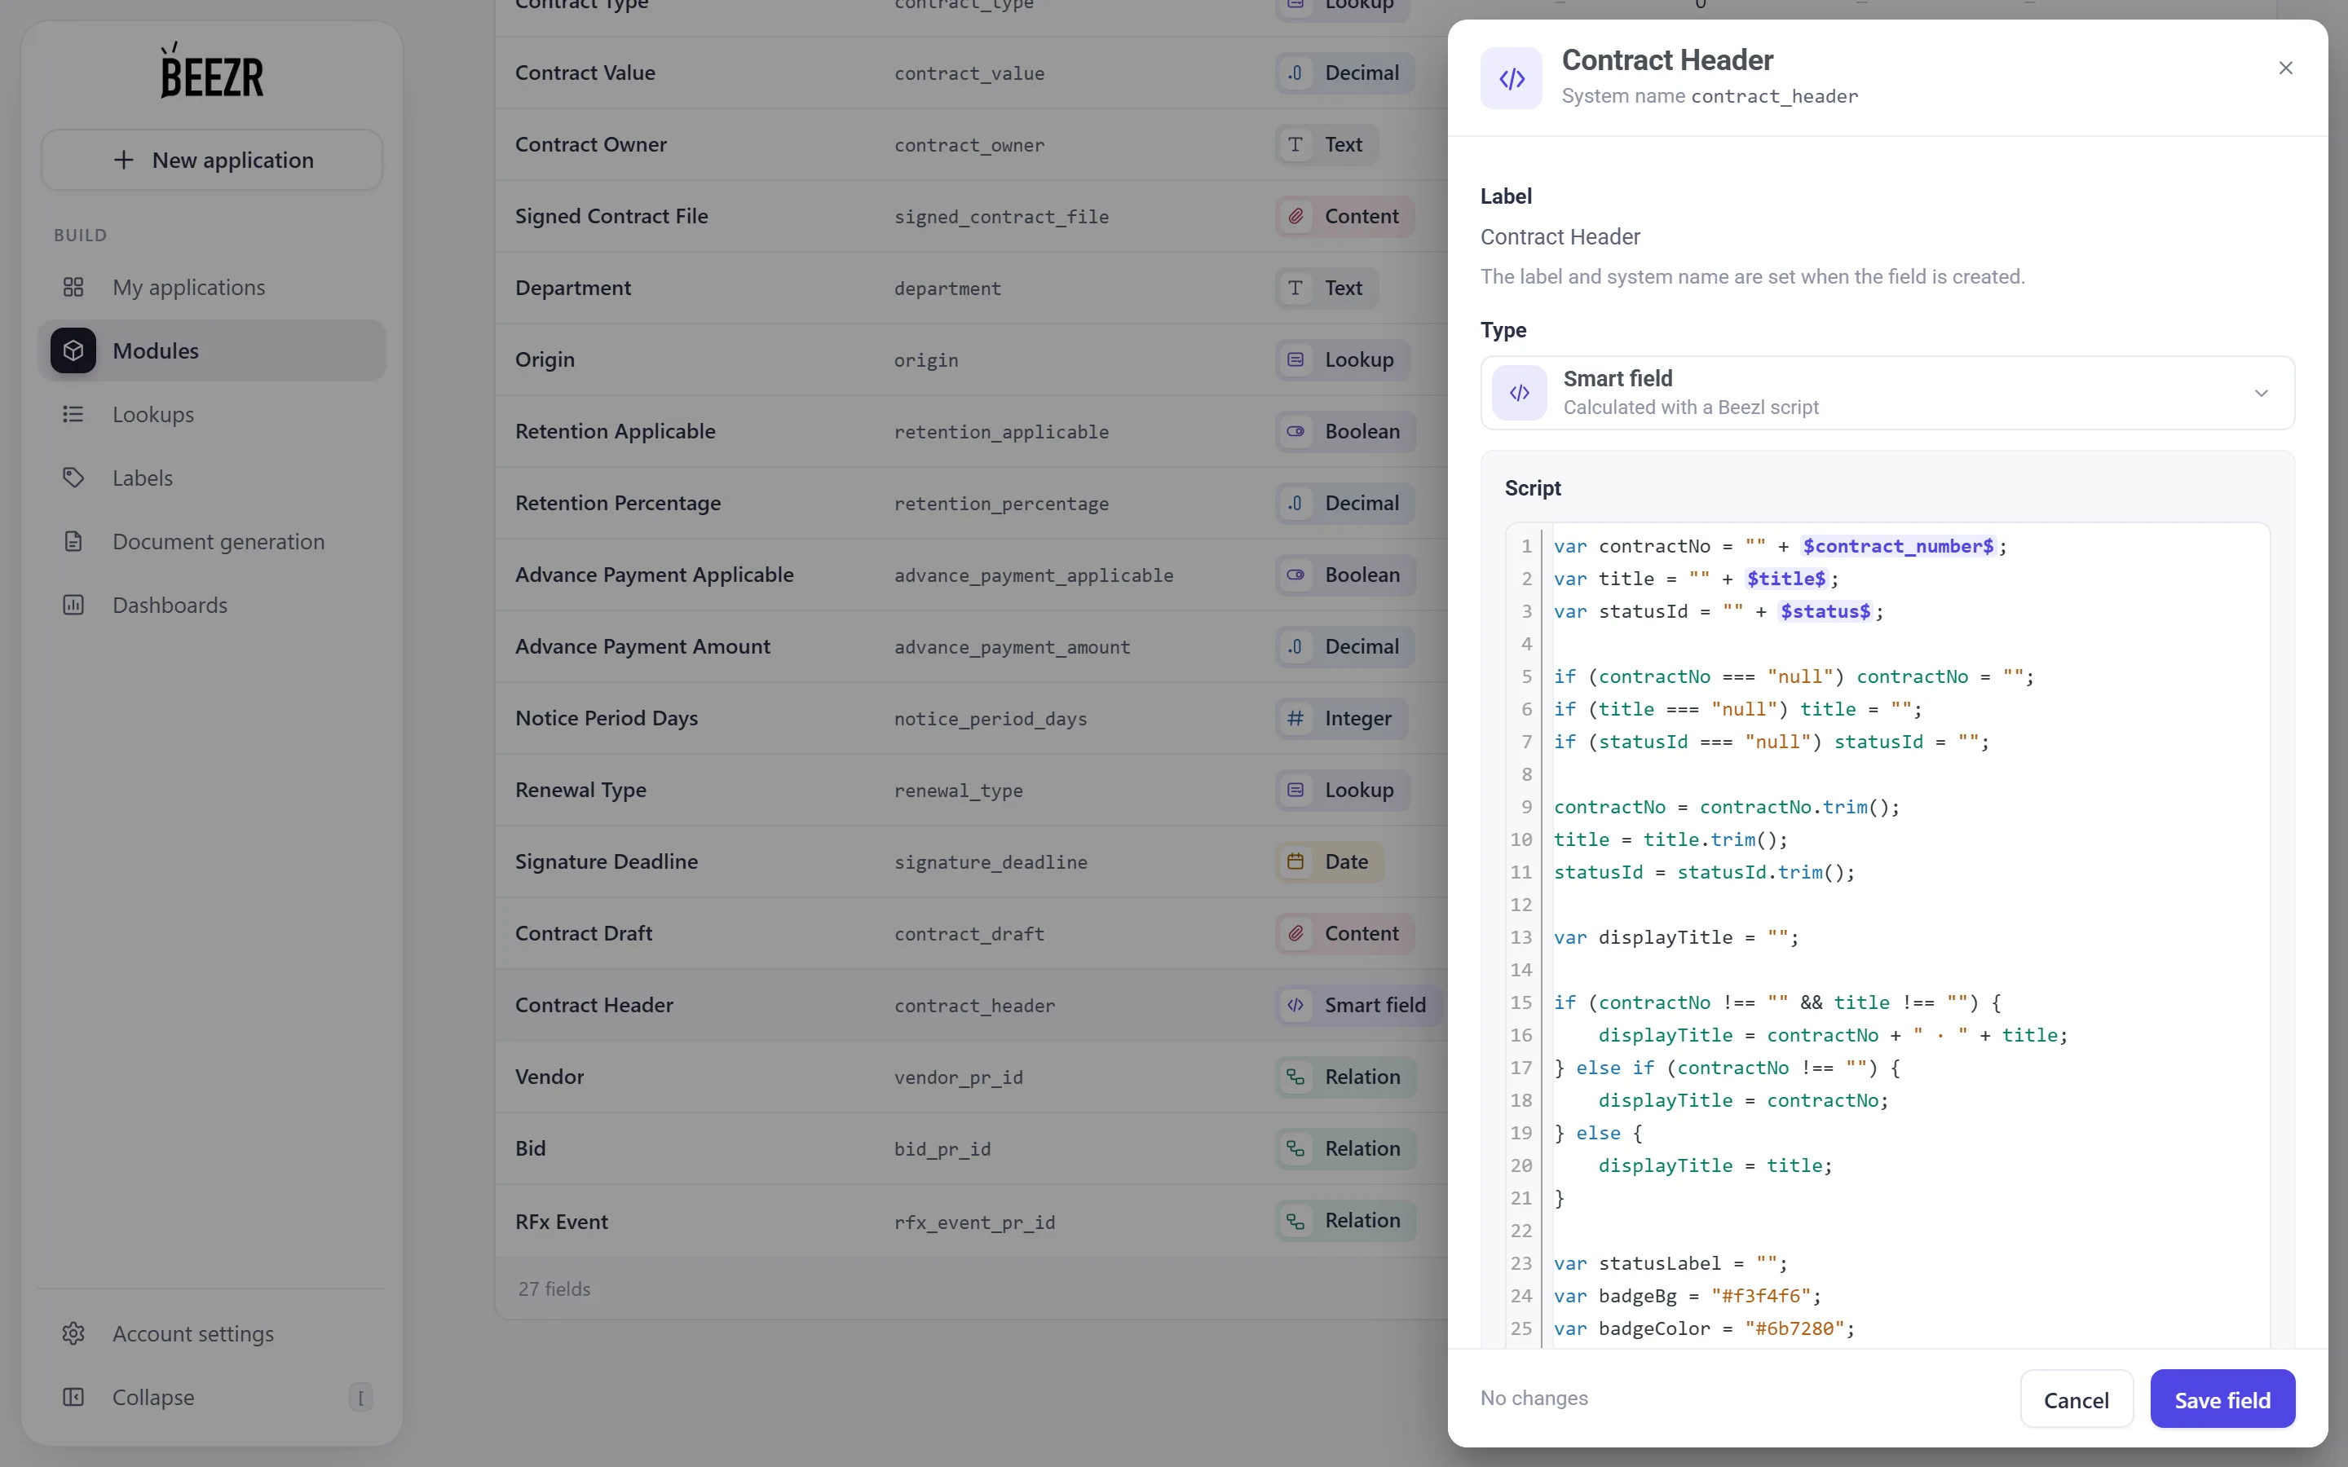Image resolution: width=2348 pixels, height=1467 pixels.
Task: Click the $contract_number$ token in script
Action: click(x=1898, y=546)
